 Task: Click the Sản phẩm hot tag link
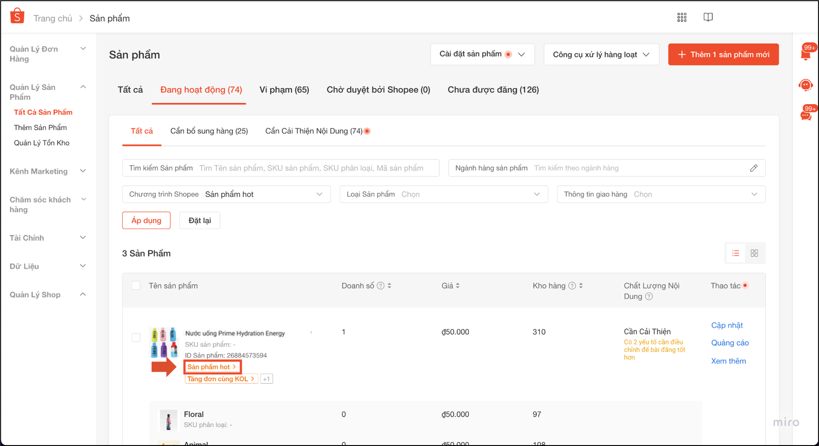tap(212, 367)
